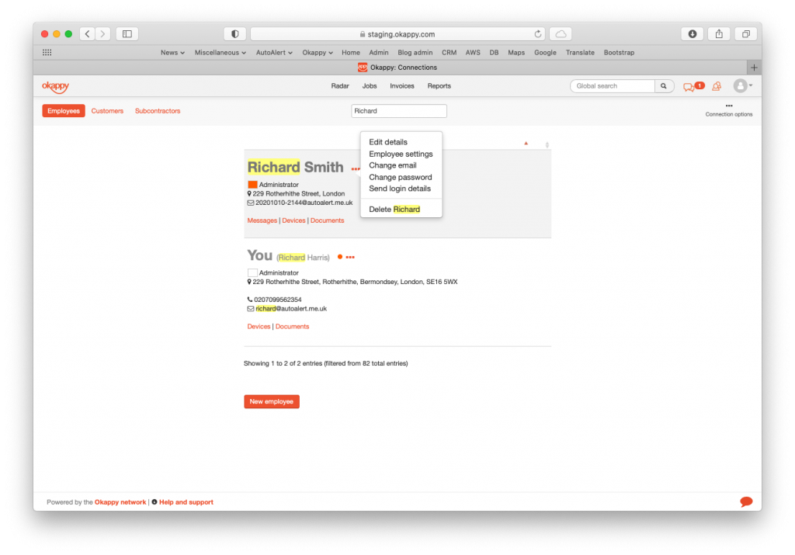Image resolution: width=795 pixels, height=555 pixels.
Task: Click the Richard Smith name heading
Action: tap(296, 167)
